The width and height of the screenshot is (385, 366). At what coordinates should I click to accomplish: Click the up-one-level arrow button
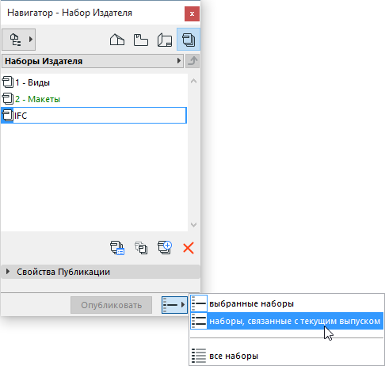tap(192, 61)
